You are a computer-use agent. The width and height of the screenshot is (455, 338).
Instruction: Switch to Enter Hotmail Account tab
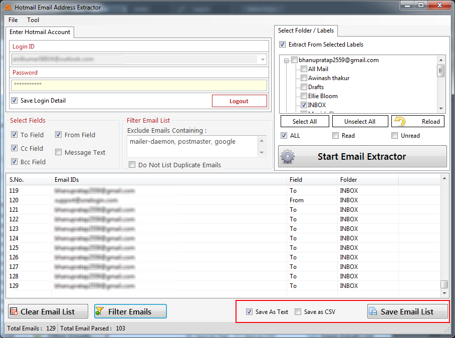(x=40, y=32)
